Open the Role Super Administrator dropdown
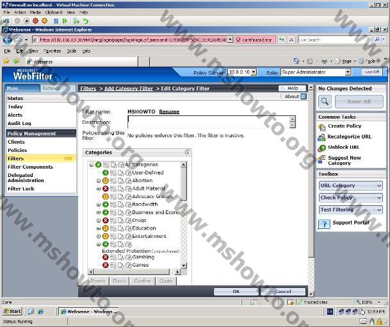The height and width of the screenshot is (327, 390). pos(348,72)
